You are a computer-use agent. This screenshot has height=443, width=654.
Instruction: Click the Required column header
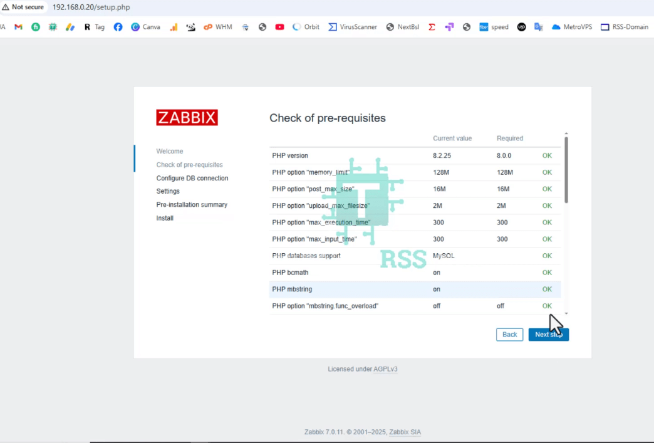510,138
